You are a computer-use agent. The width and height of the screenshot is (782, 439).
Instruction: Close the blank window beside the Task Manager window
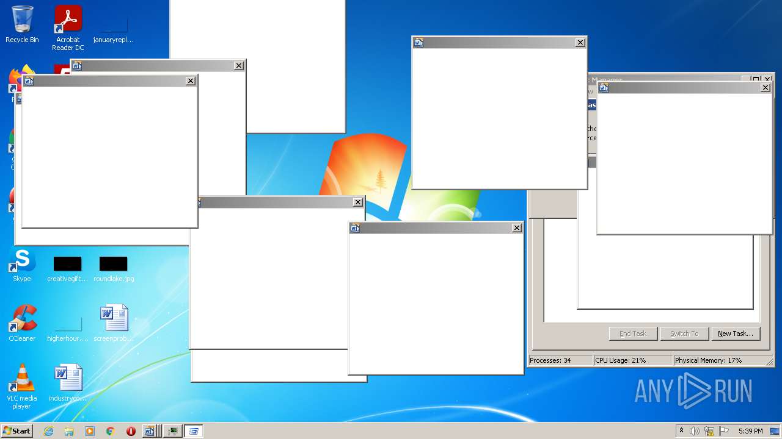coord(517,227)
